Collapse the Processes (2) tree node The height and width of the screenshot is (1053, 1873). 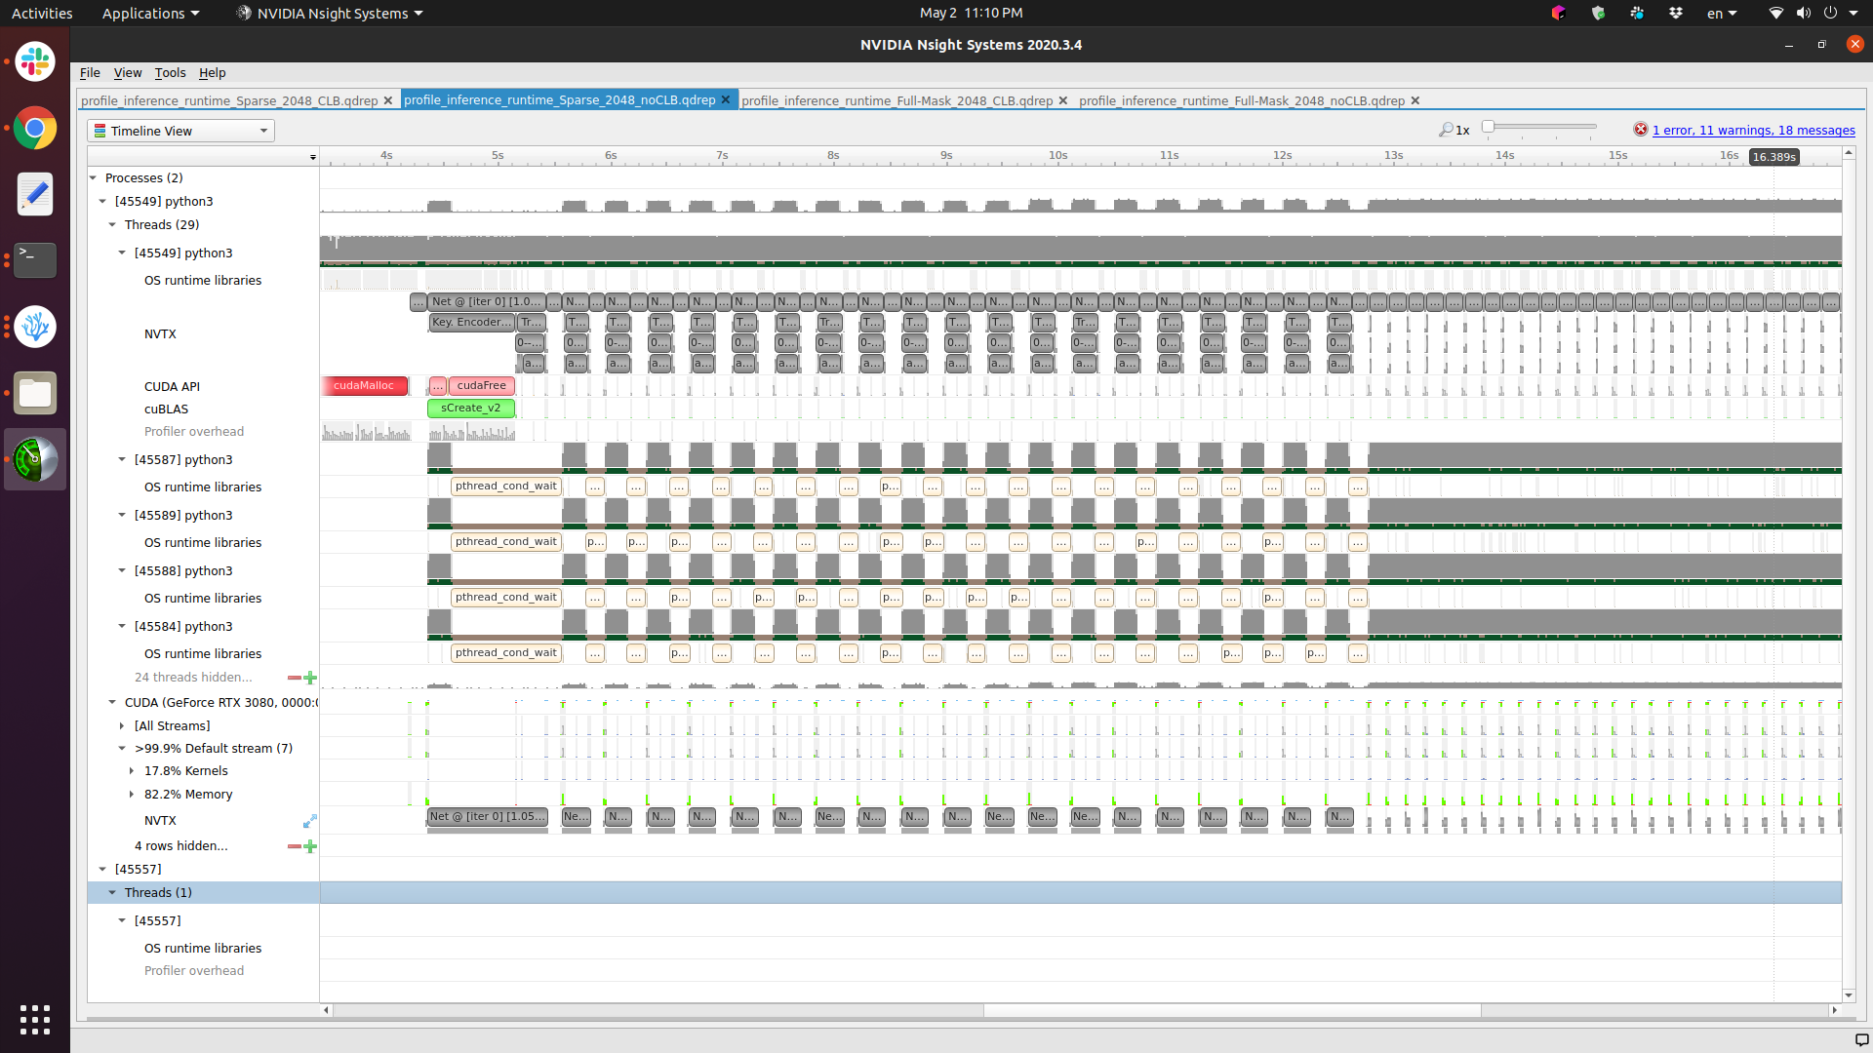pos(94,177)
